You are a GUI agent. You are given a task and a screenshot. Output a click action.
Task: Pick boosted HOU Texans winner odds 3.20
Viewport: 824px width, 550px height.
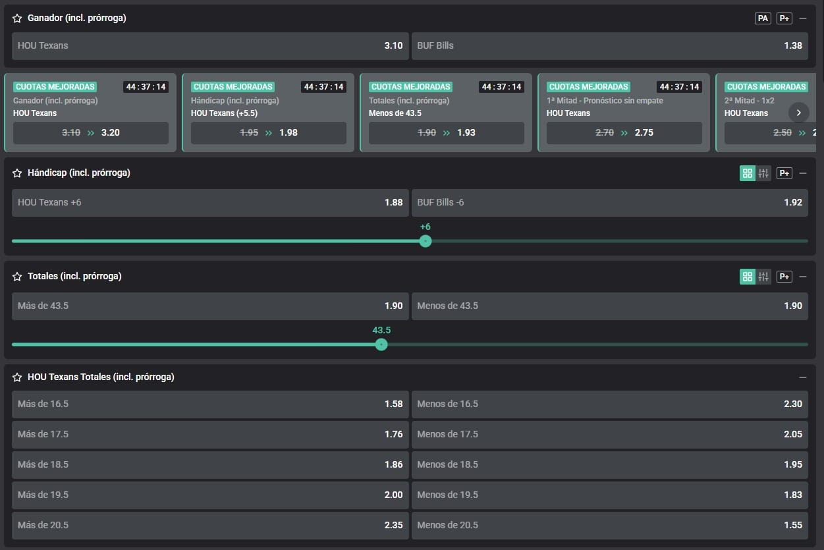pos(91,132)
